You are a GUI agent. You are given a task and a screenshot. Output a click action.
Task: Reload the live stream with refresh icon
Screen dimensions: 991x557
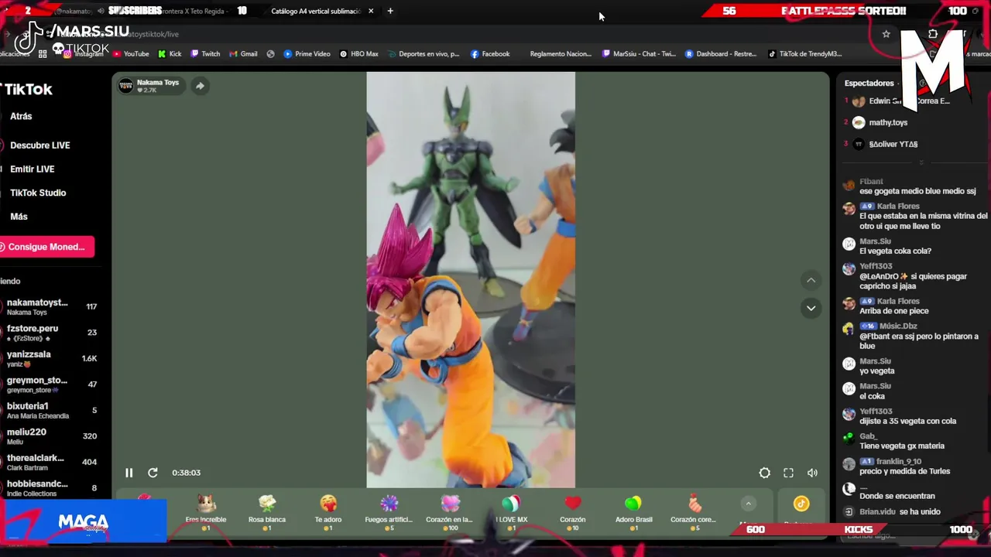click(x=153, y=473)
